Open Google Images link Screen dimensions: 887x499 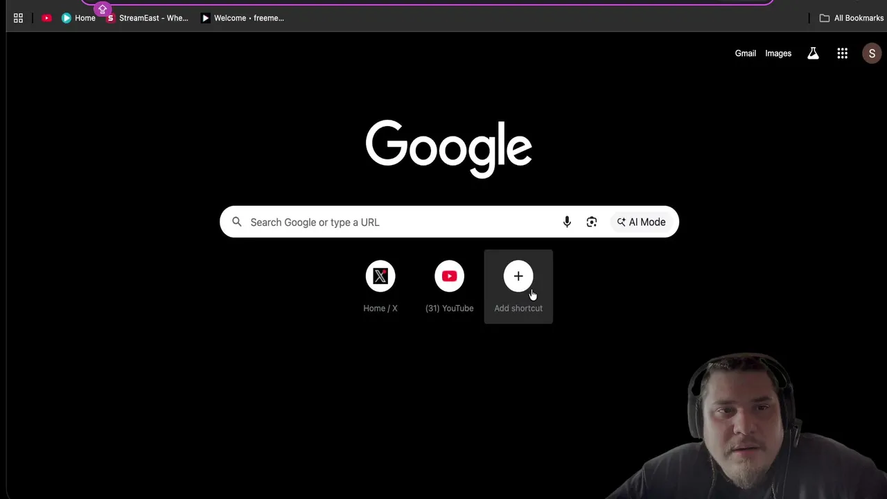778,53
